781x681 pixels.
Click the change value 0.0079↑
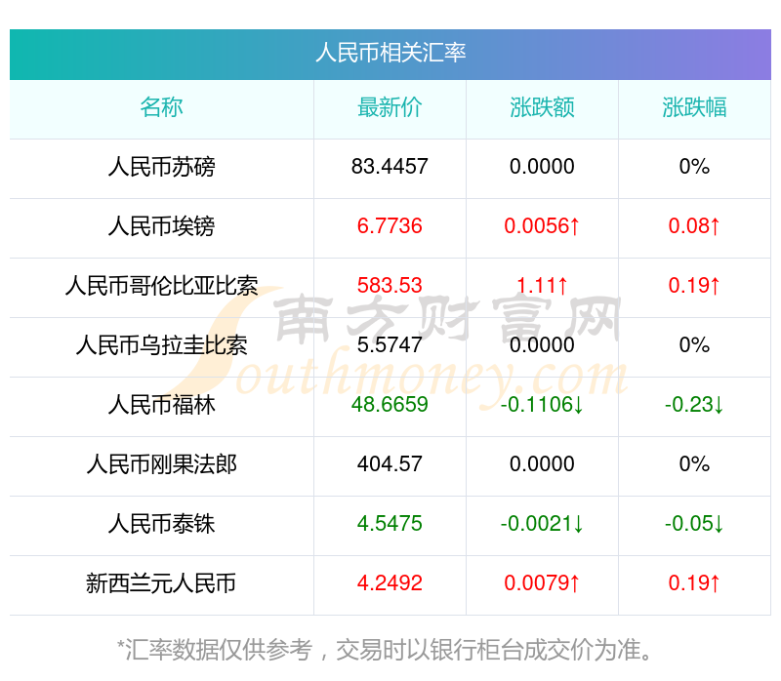[542, 583]
